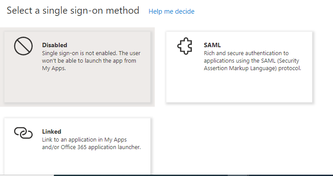Choose the 'Office 365 application launcher' line

click(x=91, y=147)
